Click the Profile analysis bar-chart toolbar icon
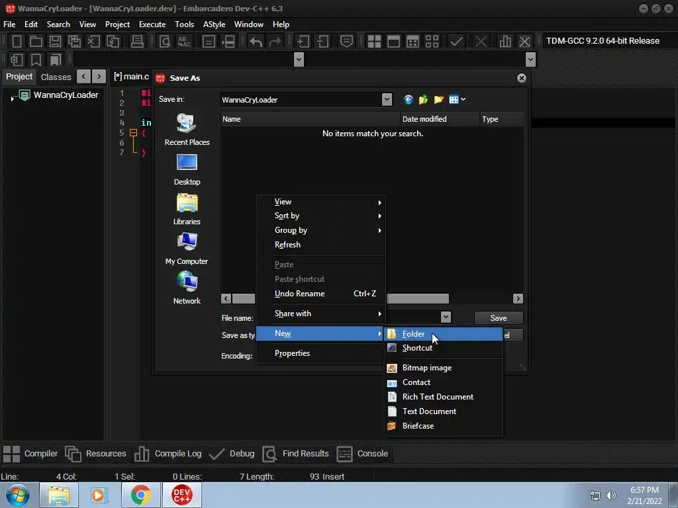 click(505, 42)
